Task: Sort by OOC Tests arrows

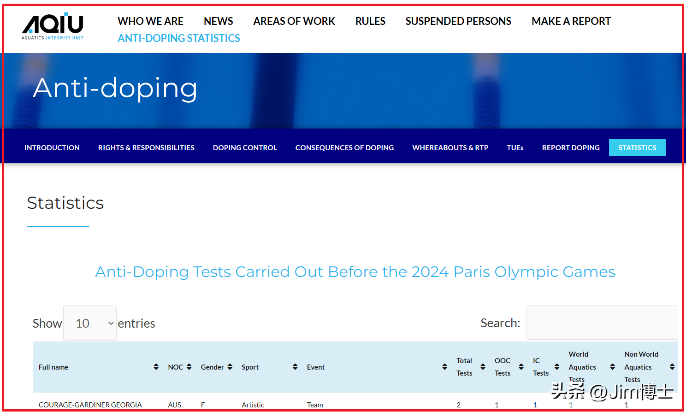Action: [521, 367]
